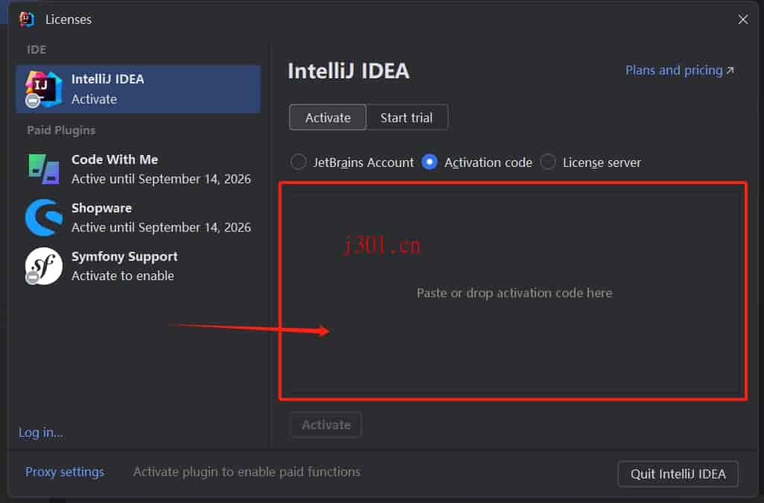
Task: Click the IntelliJ IDEA product icon in sidebar
Action: [43, 89]
